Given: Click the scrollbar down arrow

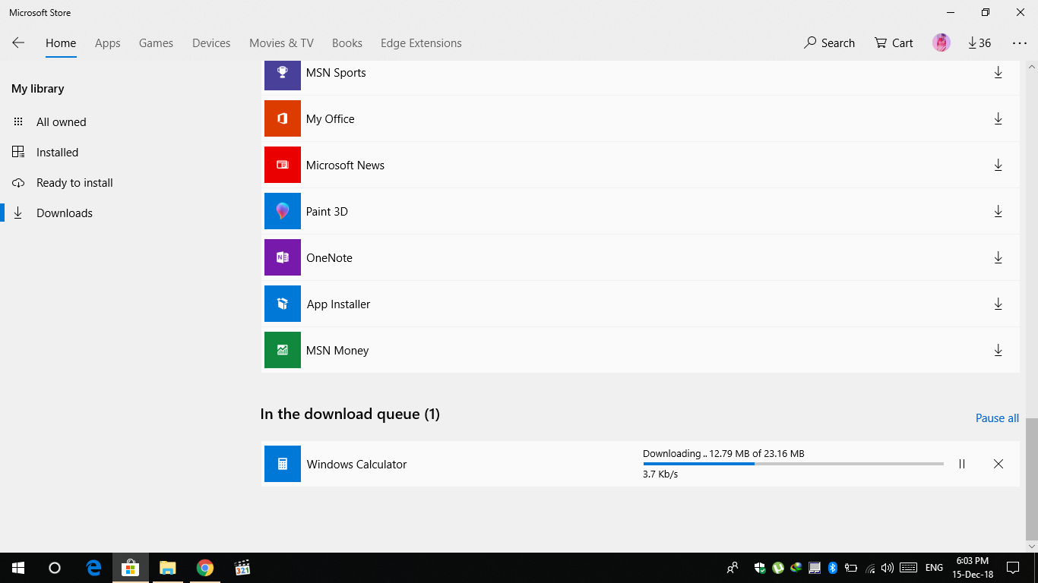Looking at the screenshot, I should pyautogui.click(x=1031, y=546).
